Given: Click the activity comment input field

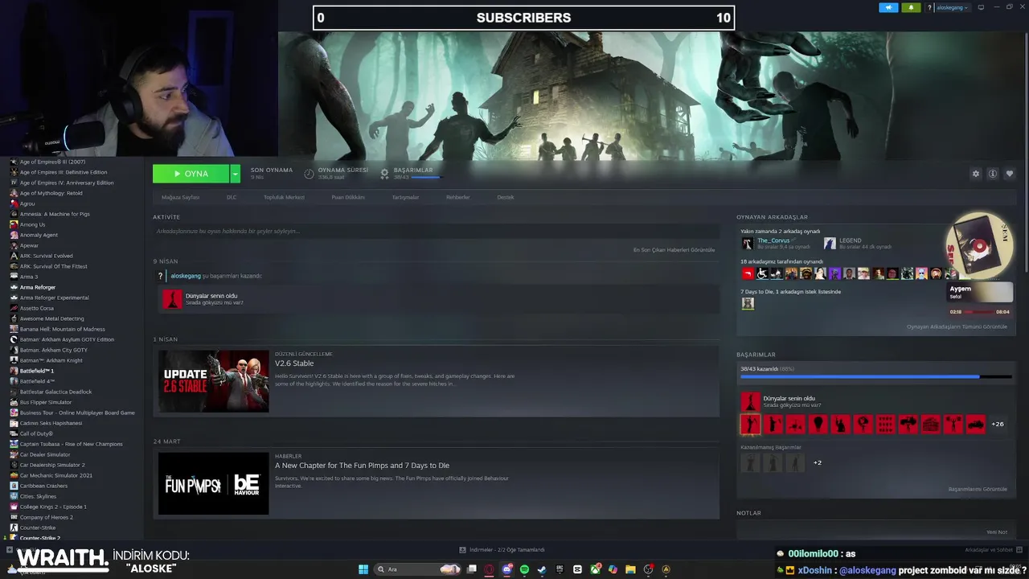Looking at the screenshot, I should 435,232.
